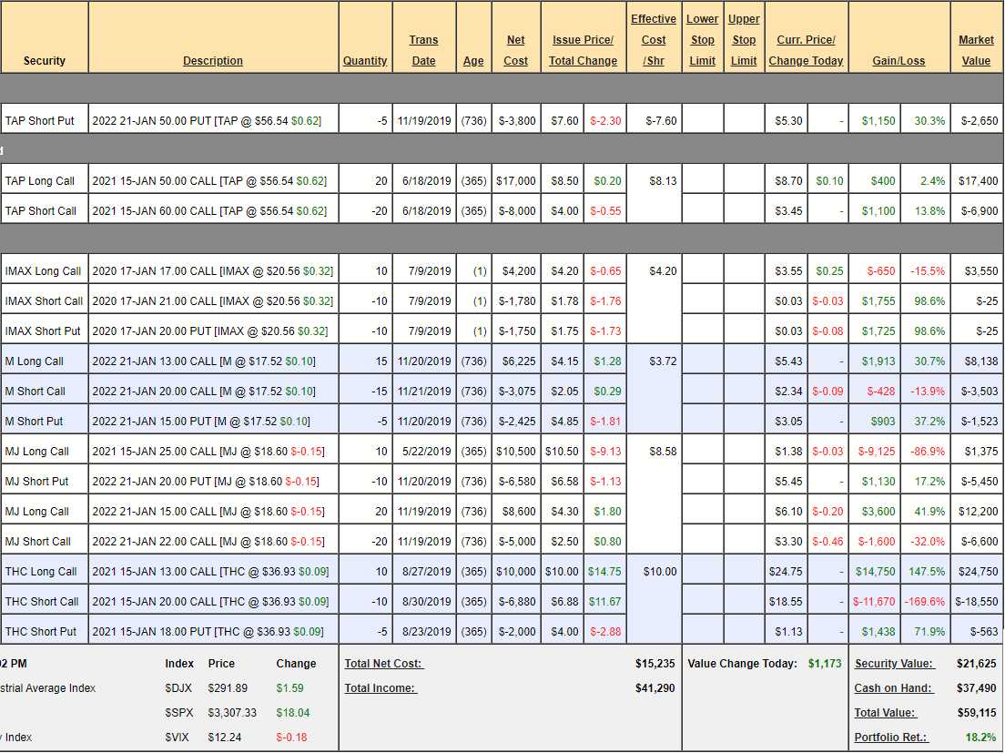Click the $SPX index symbol
This screenshot has width=1005, height=753.
(x=178, y=713)
